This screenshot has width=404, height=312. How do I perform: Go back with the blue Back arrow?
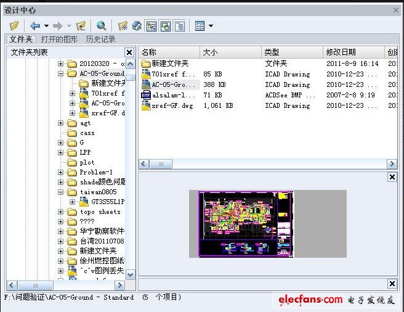pyautogui.click(x=35, y=26)
